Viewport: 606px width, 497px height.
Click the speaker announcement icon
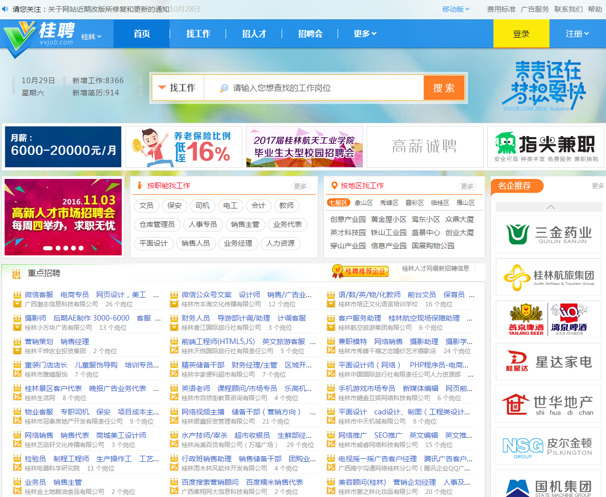tap(5, 9)
